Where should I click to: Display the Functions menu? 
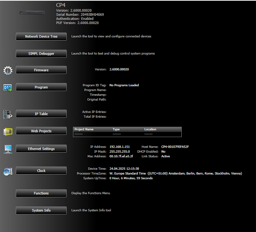coord(41,193)
